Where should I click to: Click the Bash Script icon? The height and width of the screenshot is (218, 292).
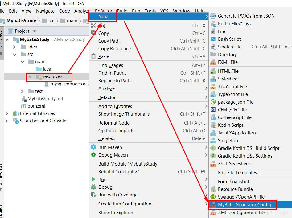click(x=213, y=39)
